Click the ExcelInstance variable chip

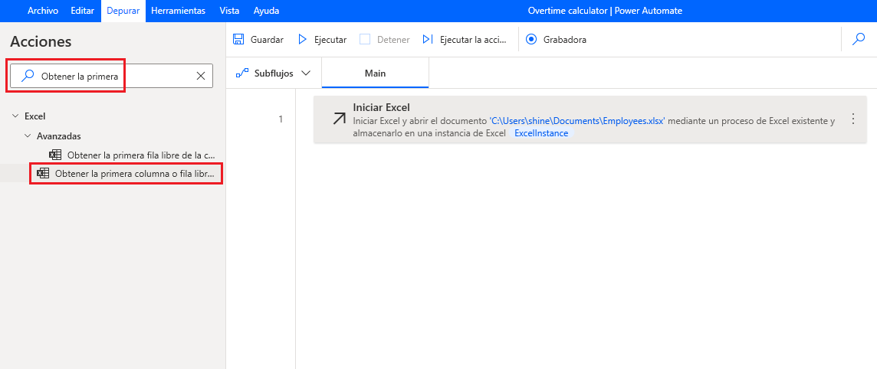click(x=541, y=133)
